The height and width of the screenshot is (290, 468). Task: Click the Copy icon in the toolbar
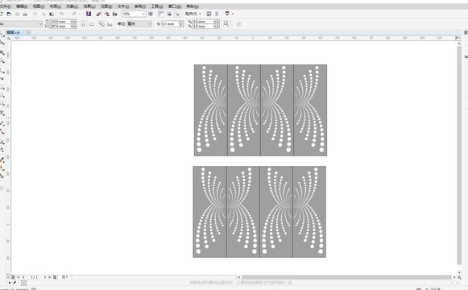(43, 14)
